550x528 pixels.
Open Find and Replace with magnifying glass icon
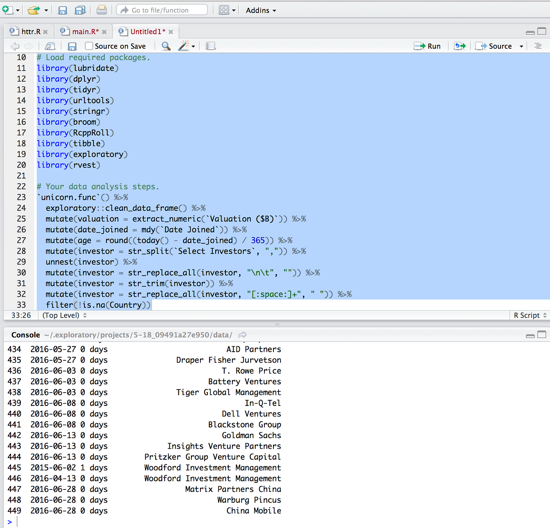[x=166, y=46]
